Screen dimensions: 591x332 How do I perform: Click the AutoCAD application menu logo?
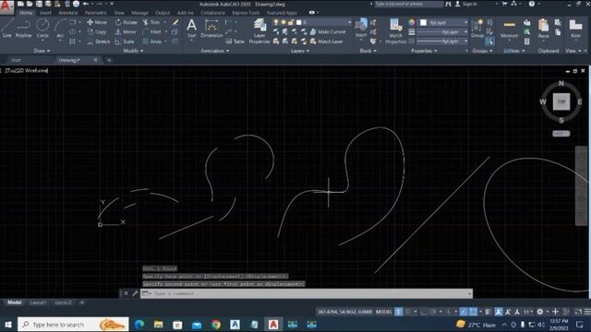6,6
